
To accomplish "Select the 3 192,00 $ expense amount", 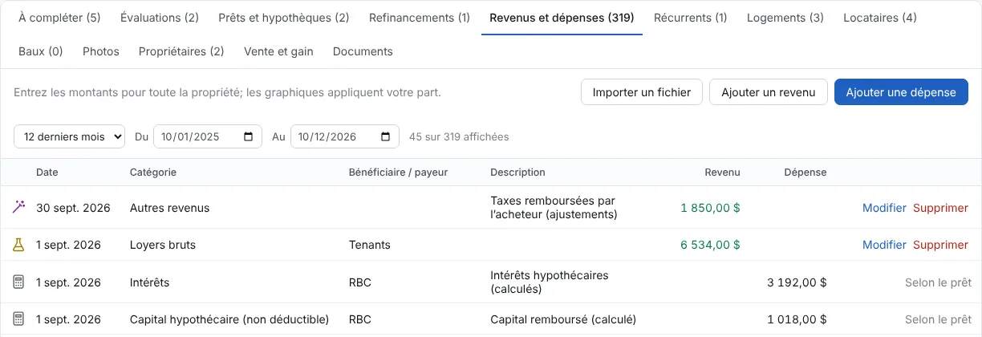I will (x=797, y=282).
